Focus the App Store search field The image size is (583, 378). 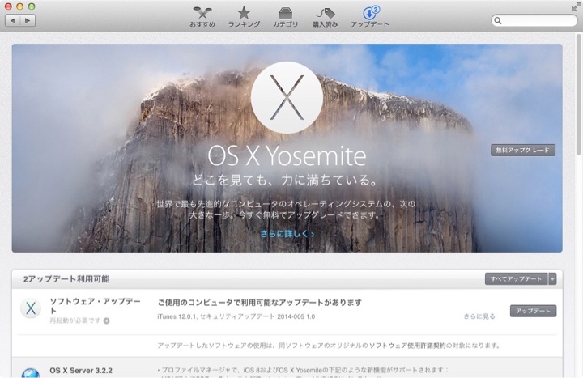pos(534,20)
